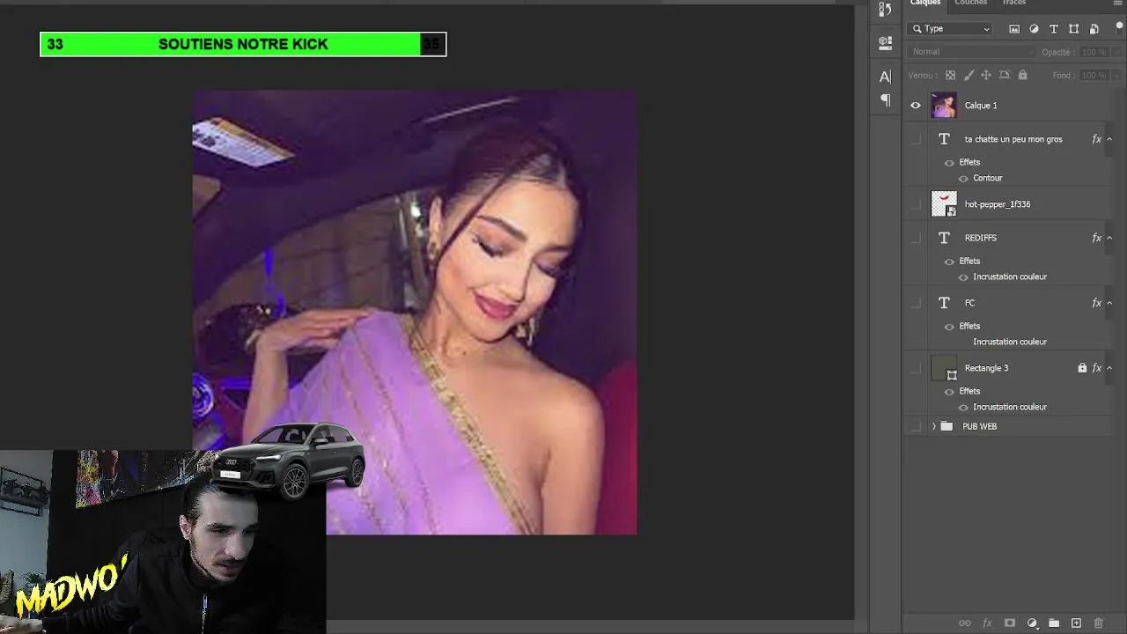Image resolution: width=1127 pixels, height=634 pixels.
Task: Switch to the Couches tab
Action: tap(971, 4)
